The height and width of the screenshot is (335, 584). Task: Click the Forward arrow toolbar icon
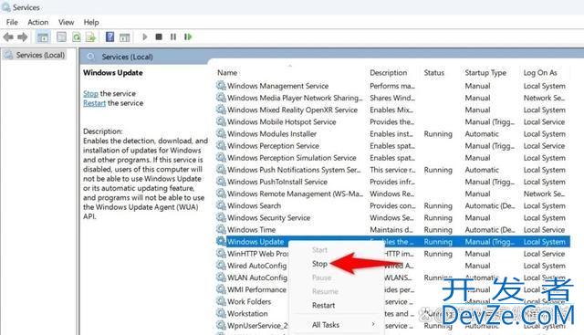(23, 37)
